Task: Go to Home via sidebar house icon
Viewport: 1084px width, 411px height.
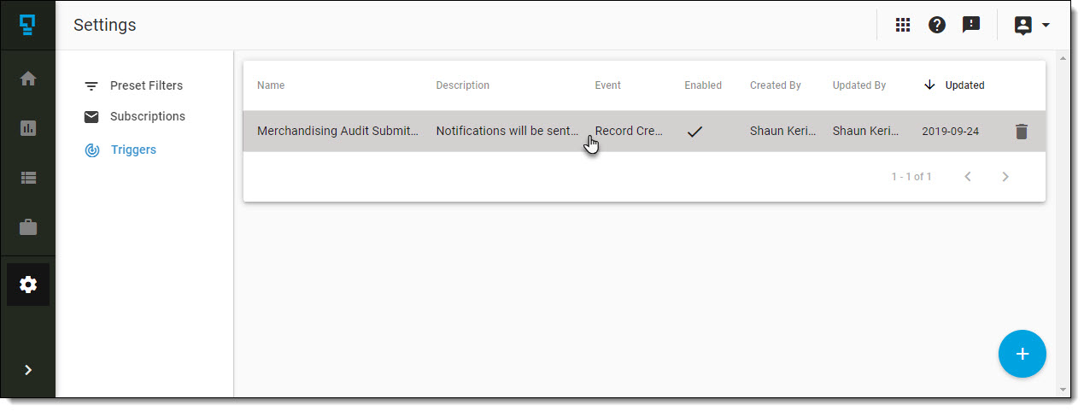Action: point(28,79)
